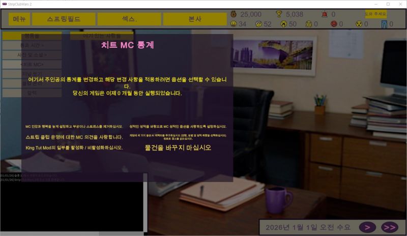Click the yellow 도와 주세요 help button
This screenshot has width=407, height=236.
[x=375, y=14]
